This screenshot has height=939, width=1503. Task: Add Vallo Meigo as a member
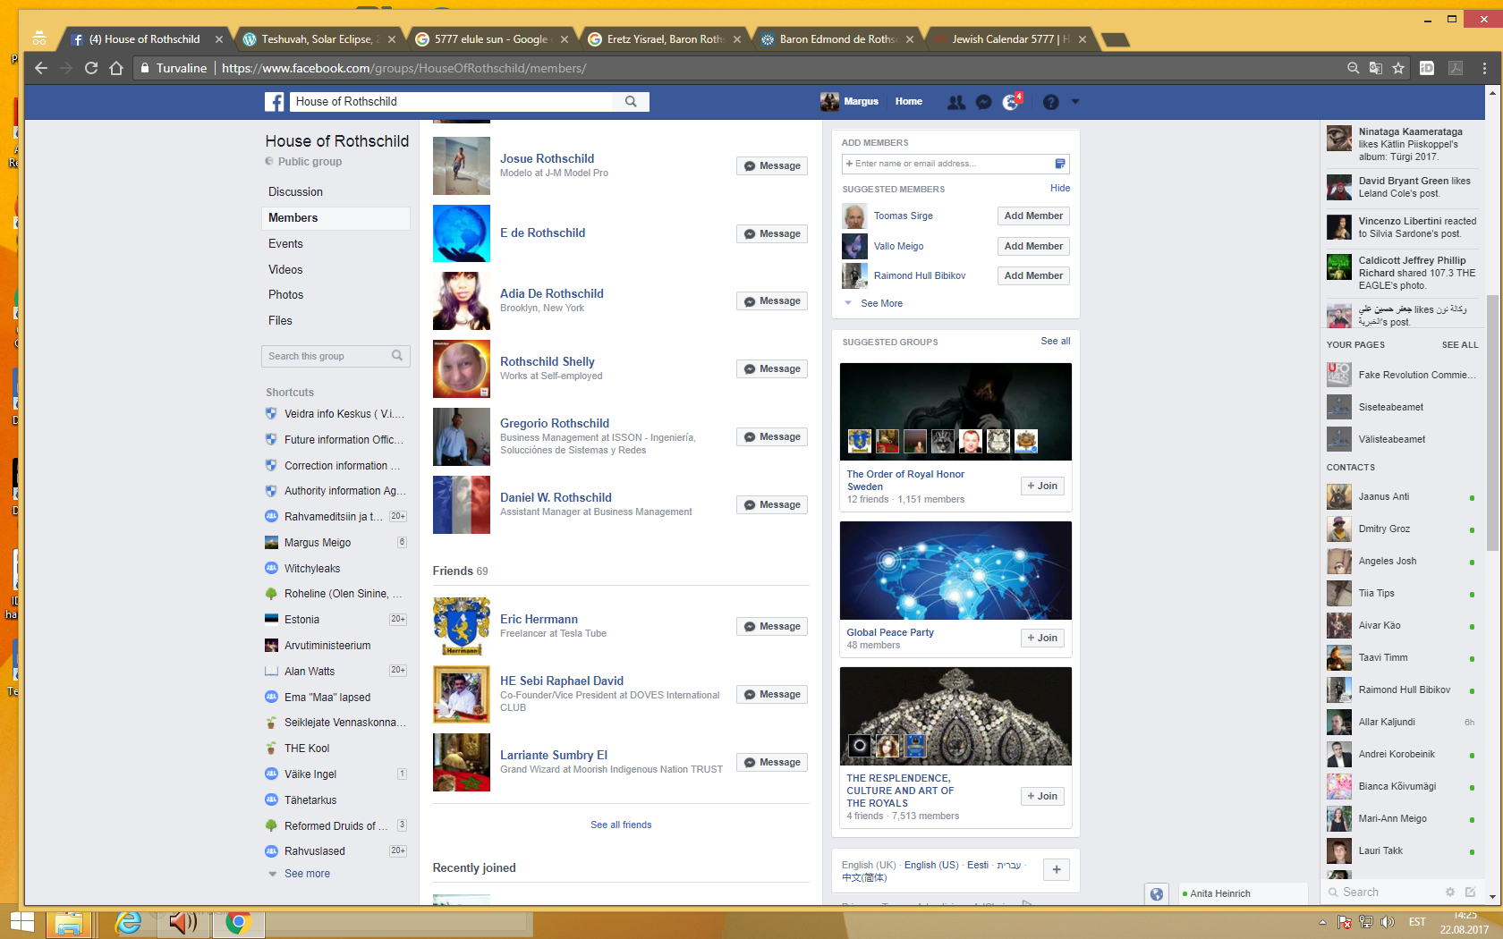coord(1033,247)
